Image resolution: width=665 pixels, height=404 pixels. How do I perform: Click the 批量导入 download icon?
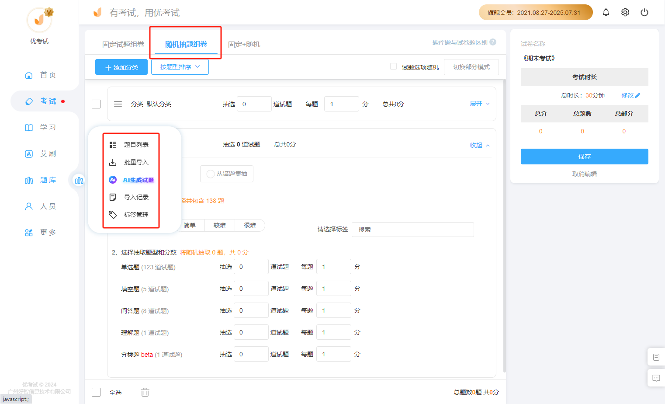click(113, 162)
